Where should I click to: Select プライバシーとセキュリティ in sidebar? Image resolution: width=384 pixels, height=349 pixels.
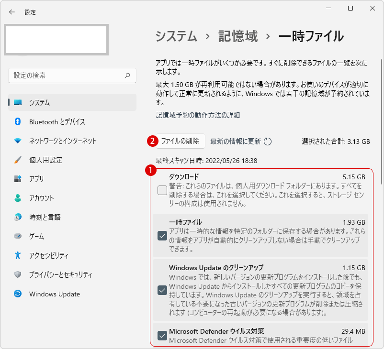click(72, 274)
